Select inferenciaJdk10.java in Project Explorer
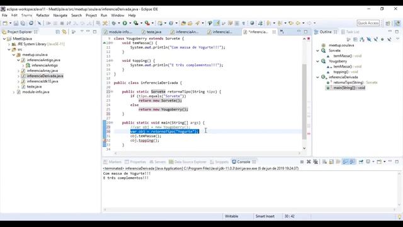403x227 pixels. click(x=42, y=81)
